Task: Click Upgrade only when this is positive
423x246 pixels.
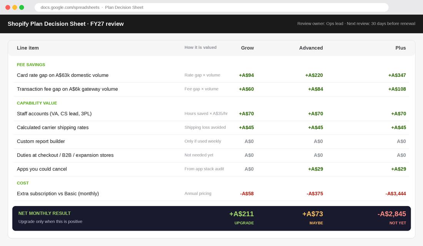Action: pos(50,221)
